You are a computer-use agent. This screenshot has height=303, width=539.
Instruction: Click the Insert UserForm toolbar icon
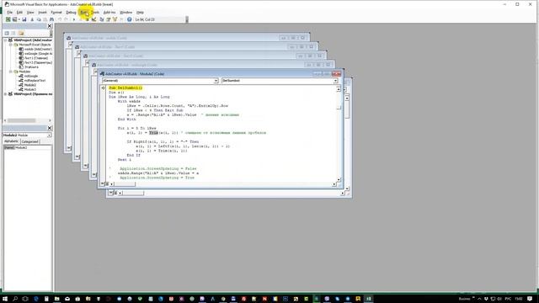(14, 19)
